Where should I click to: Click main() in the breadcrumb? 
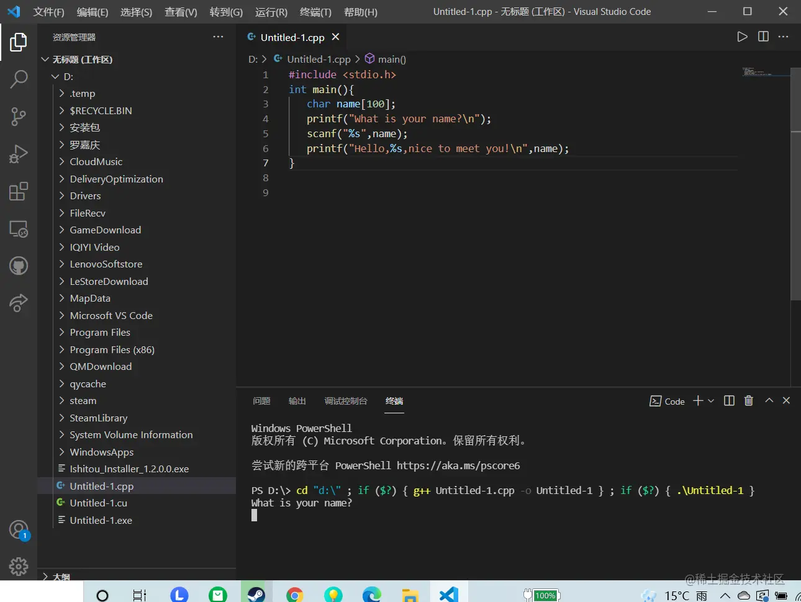tap(391, 59)
